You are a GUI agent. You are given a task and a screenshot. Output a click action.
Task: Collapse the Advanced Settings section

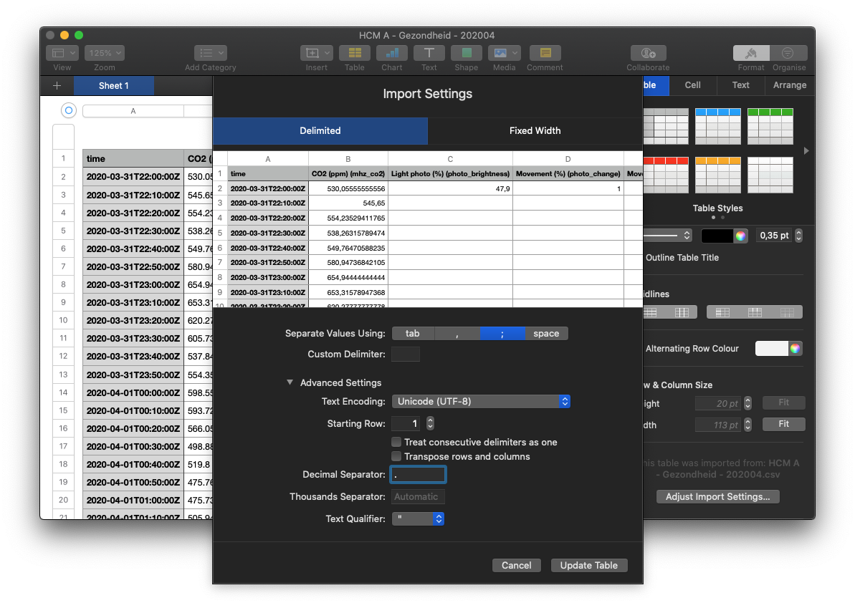tap(290, 383)
